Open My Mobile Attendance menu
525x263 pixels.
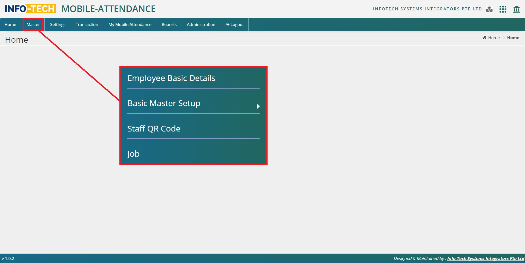tap(130, 25)
